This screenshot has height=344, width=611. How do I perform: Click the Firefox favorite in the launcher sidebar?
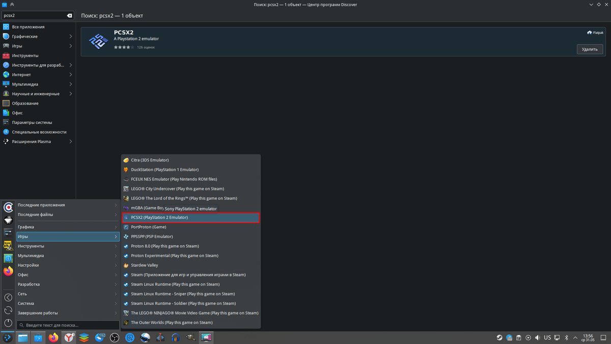[8, 271]
